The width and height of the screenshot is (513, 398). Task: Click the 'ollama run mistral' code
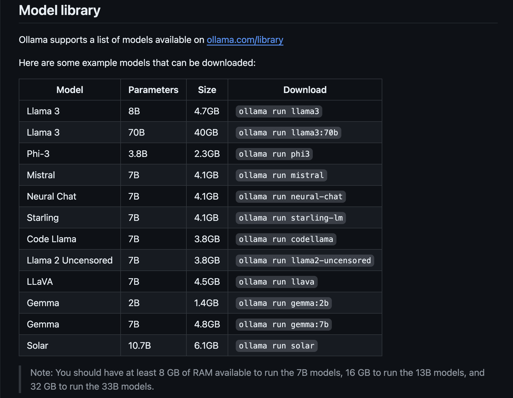(x=281, y=175)
